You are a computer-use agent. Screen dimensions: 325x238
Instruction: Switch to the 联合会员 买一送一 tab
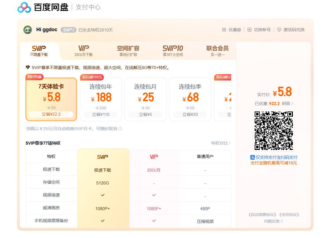218,51
